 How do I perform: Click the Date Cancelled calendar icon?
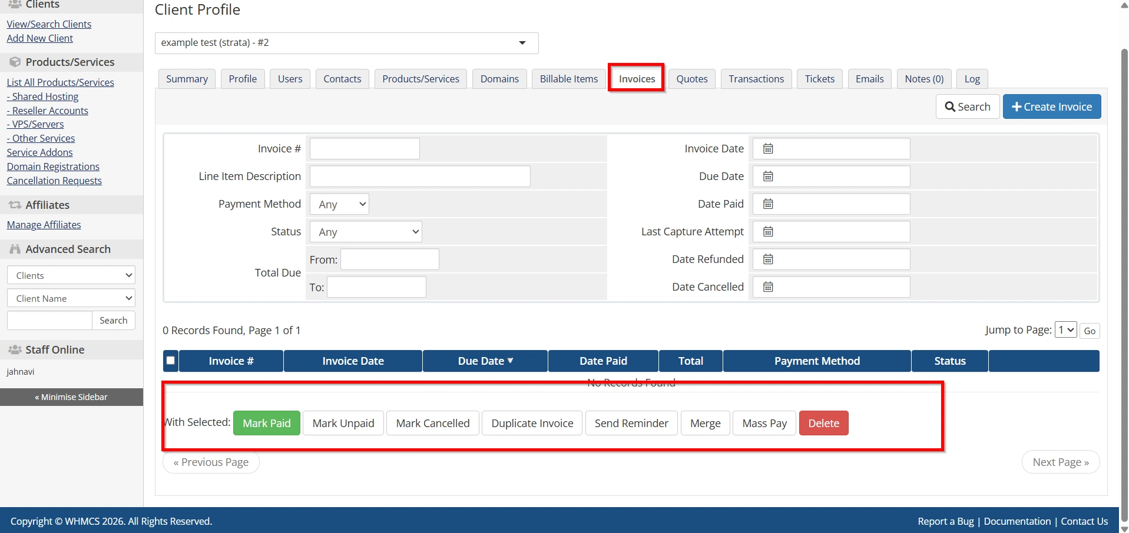pos(768,287)
